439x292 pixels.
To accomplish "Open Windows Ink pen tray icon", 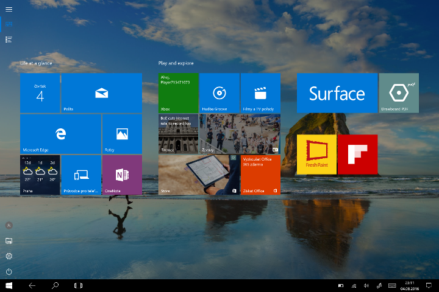I will [379, 285].
